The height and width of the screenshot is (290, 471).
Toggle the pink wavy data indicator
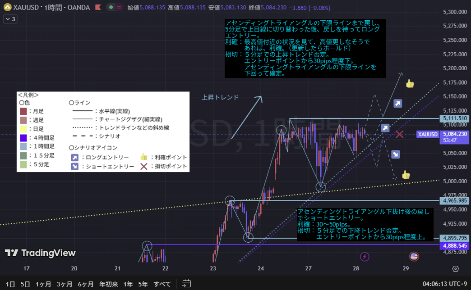[120, 8]
